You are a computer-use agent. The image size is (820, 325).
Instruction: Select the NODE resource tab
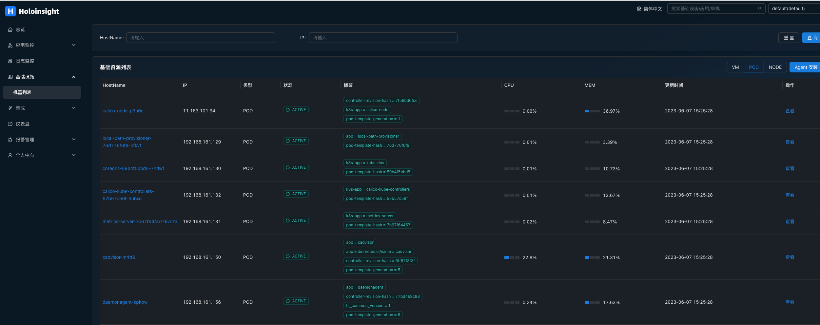click(775, 67)
